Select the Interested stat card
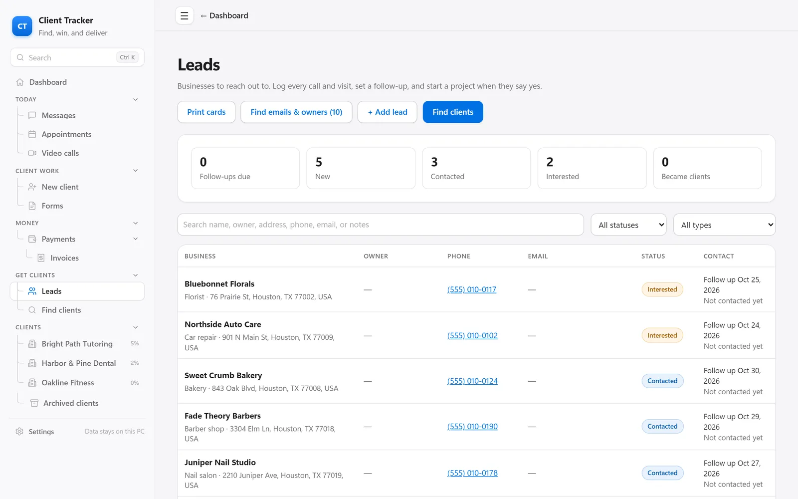 592,168
